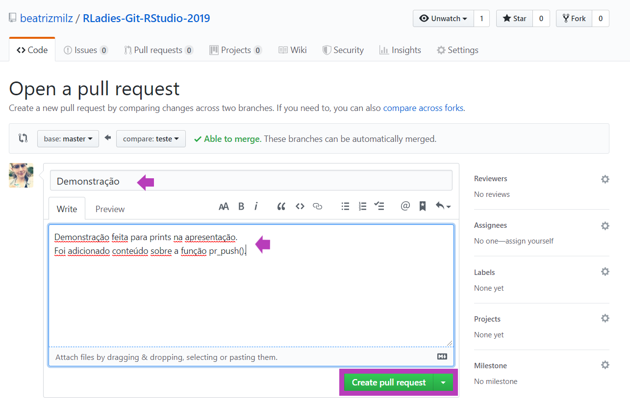Click into the description text area
Viewport: 630px width, 409px height.
[251, 285]
